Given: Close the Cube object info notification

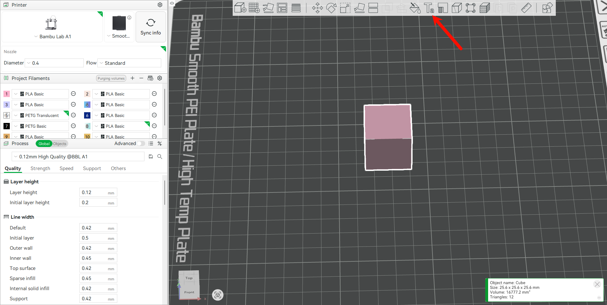Looking at the screenshot, I should (597, 284).
